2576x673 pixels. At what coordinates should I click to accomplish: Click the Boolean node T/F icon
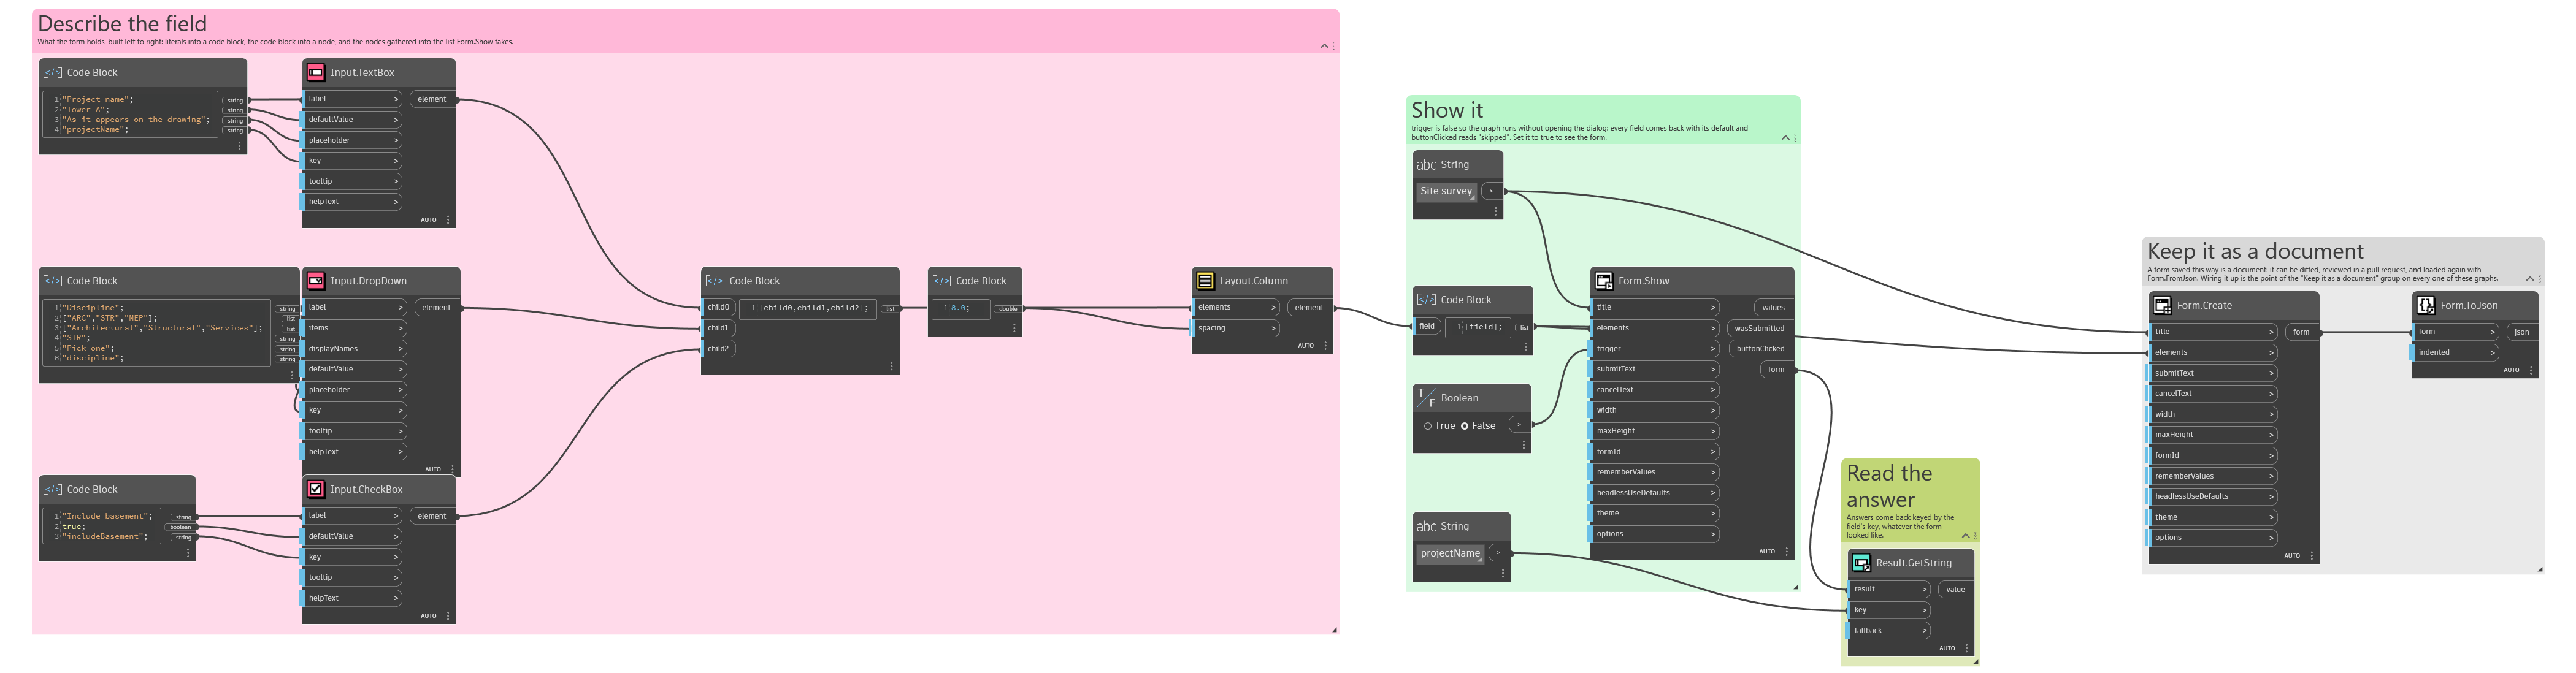pos(1426,397)
